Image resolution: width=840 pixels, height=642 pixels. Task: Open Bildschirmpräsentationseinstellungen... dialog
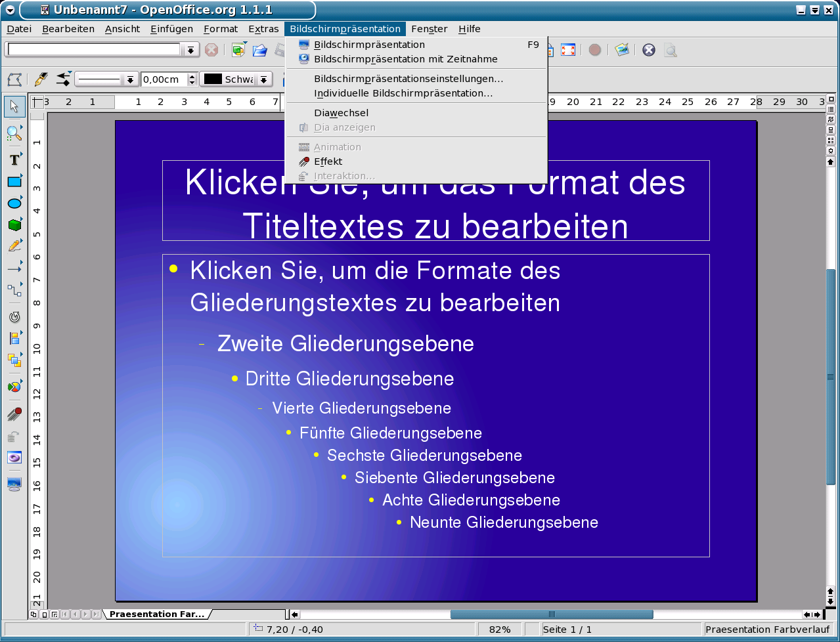(x=409, y=79)
